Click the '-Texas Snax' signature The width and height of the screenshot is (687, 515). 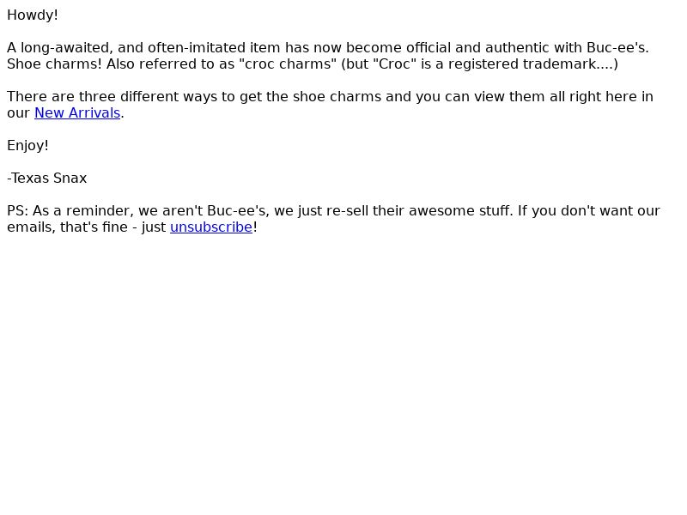(x=47, y=179)
